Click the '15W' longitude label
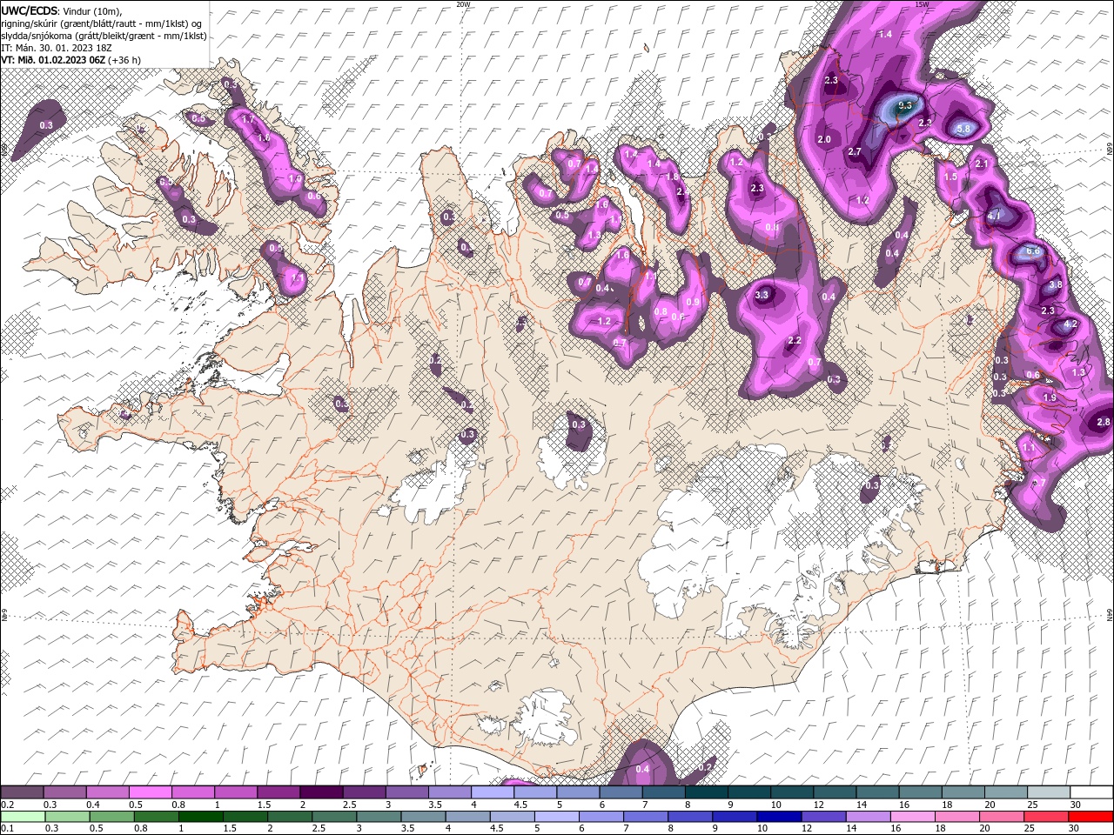1114x835 pixels. point(922,4)
